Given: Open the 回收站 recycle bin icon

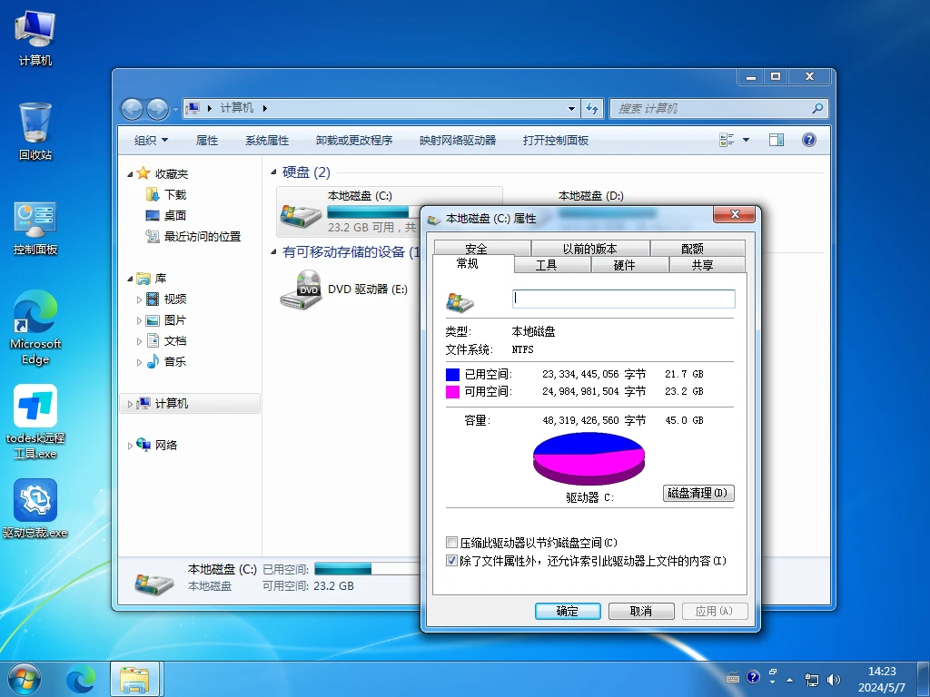Looking at the screenshot, I should [x=35, y=132].
